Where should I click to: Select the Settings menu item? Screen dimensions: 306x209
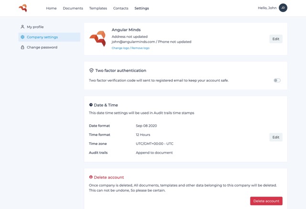click(x=142, y=8)
